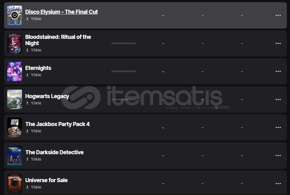This screenshot has height=195, width=290.
Task: Click Yükle under Universe for Sale
Action: click(36, 187)
